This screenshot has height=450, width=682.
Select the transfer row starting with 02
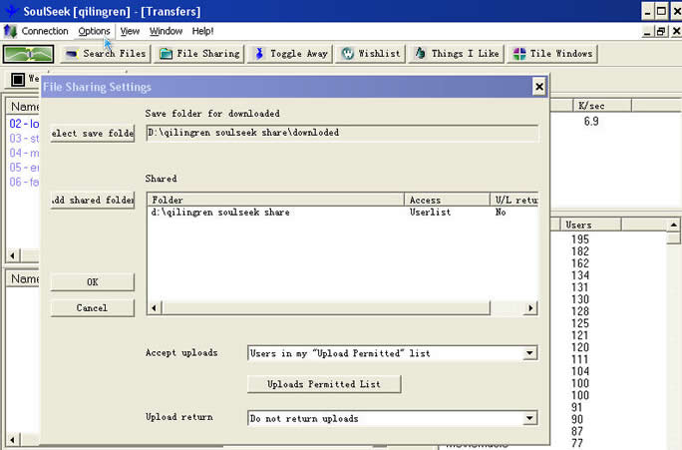pyautogui.click(x=24, y=124)
